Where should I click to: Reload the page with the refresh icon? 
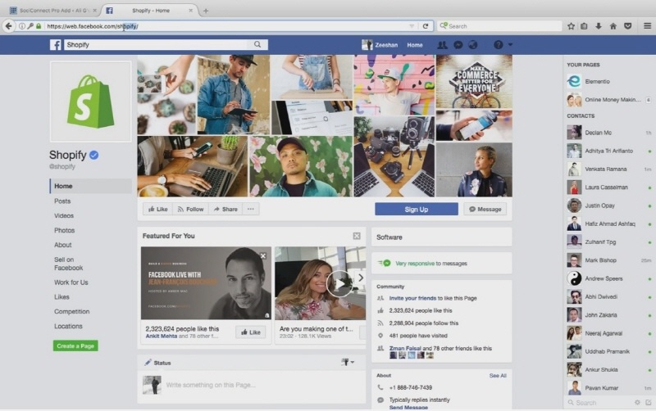(426, 26)
